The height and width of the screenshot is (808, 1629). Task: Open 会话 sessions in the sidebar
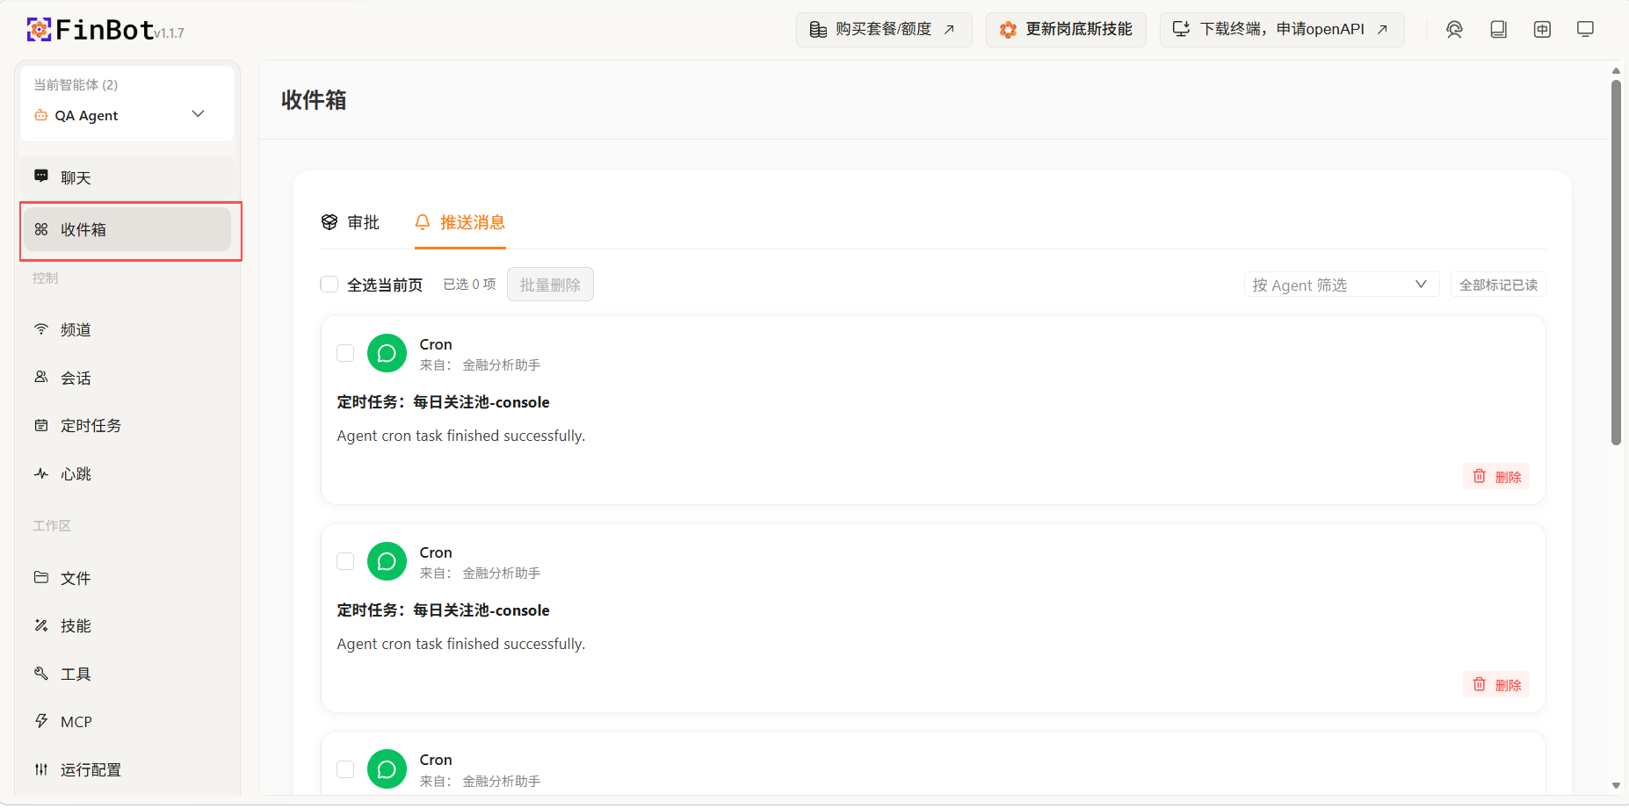[127, 378]
